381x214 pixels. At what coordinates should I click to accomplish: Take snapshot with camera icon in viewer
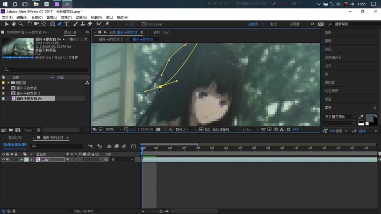point(158,130)
